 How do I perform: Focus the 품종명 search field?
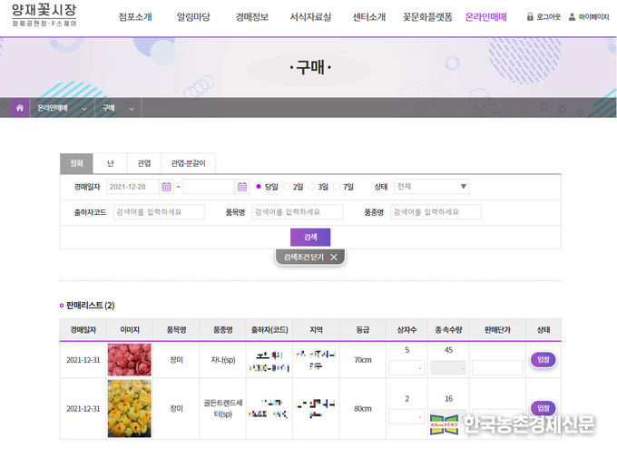(x=436, y=212)
